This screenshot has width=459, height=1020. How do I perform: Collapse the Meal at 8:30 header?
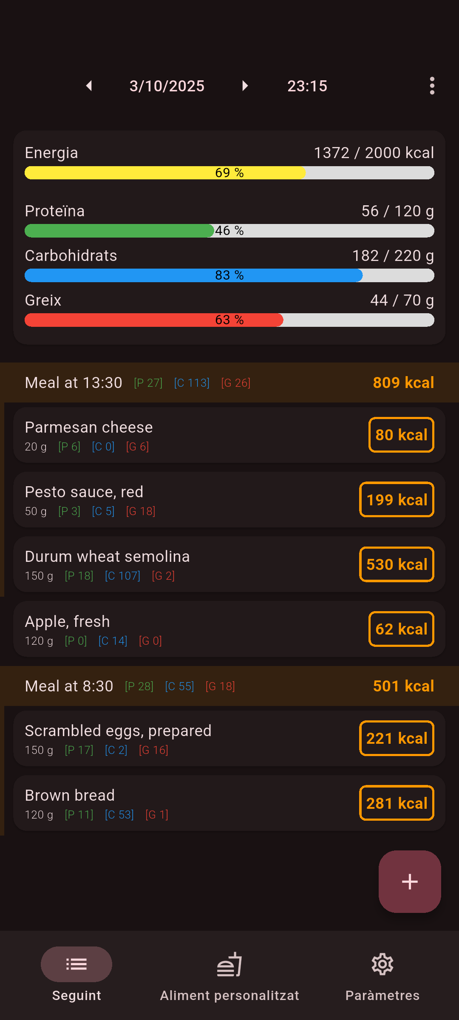229,686
